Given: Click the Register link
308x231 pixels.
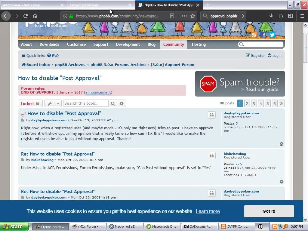Looking at the screenshot, I should [x=255, y=56].
